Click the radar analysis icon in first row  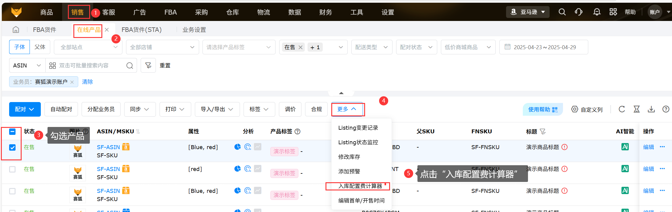pyautogui.click(x=248, y=147)
